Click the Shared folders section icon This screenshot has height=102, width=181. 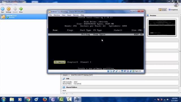pyautogui.click(x=64, y=87)
